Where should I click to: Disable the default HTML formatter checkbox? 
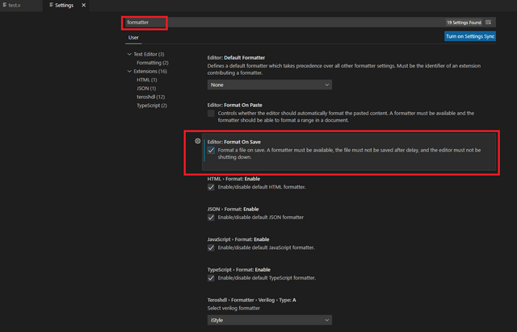pos(211,187)
